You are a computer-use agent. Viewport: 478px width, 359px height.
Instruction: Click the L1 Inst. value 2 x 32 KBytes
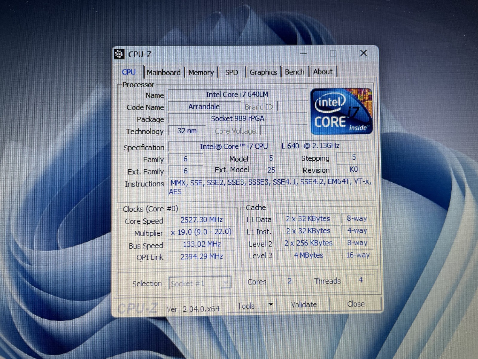[308, 231]
